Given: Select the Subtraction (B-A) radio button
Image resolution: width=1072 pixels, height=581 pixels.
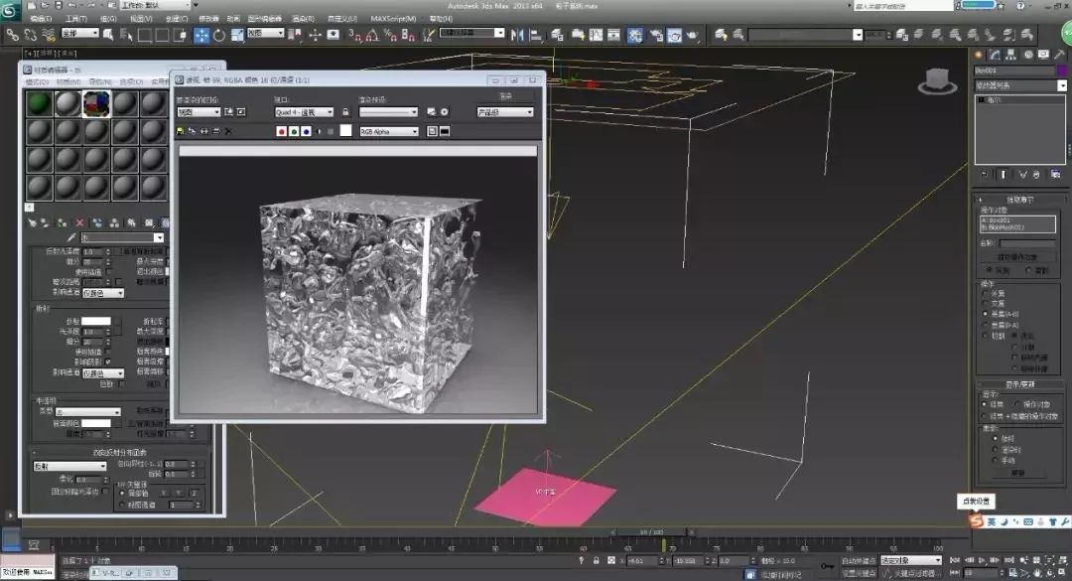Looking at the screenshot, I should click(986, 325).
